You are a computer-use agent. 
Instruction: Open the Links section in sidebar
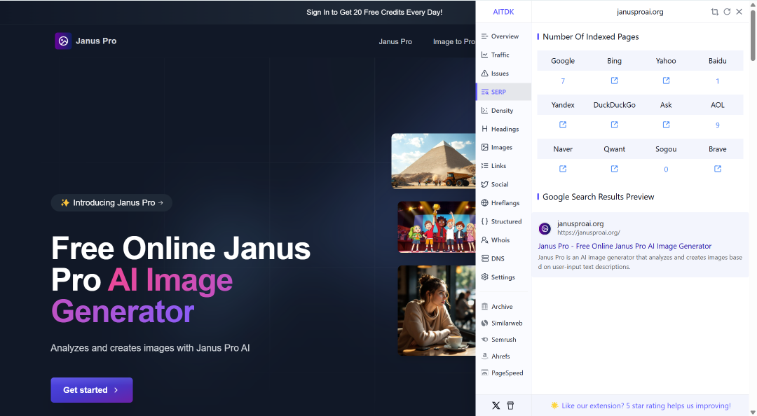(503, 165)
